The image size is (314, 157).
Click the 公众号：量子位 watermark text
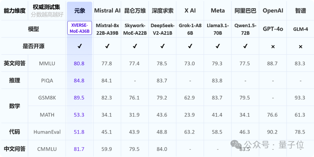point(274,145)
